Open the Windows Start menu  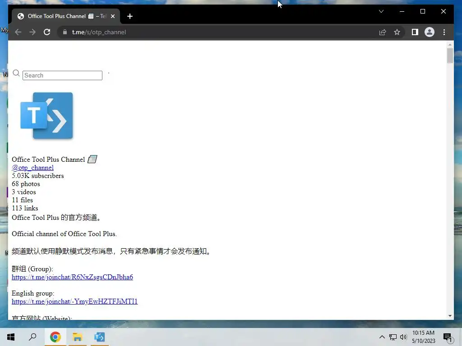click(11, 337)
